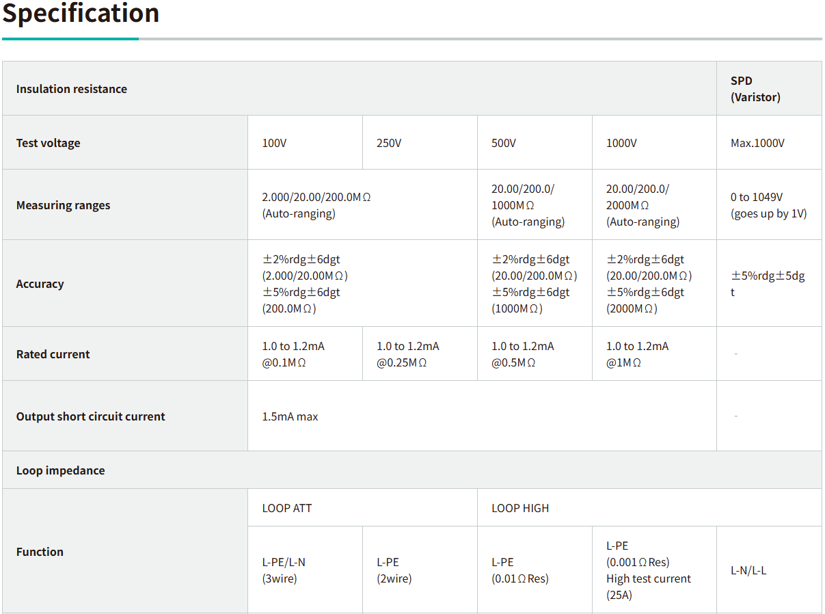
Task: Click the 0 to 1049V range cell
Action: 768,205
